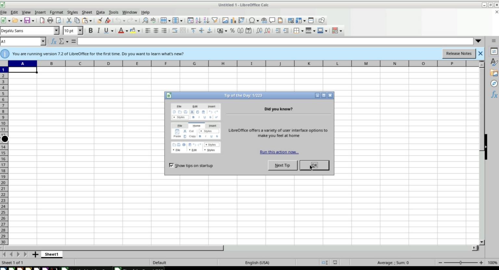Click the Find and Replace icon
Screen dimensions: 499x270
coord(145,20)
